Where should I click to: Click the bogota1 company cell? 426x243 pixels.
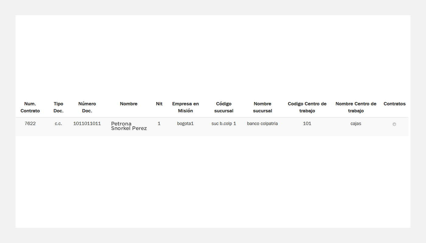click(x=185, y=124)
